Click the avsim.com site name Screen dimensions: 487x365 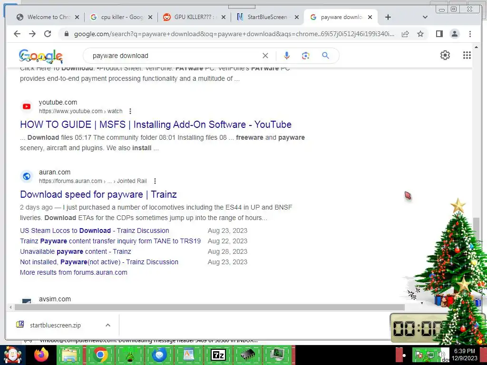55,299
